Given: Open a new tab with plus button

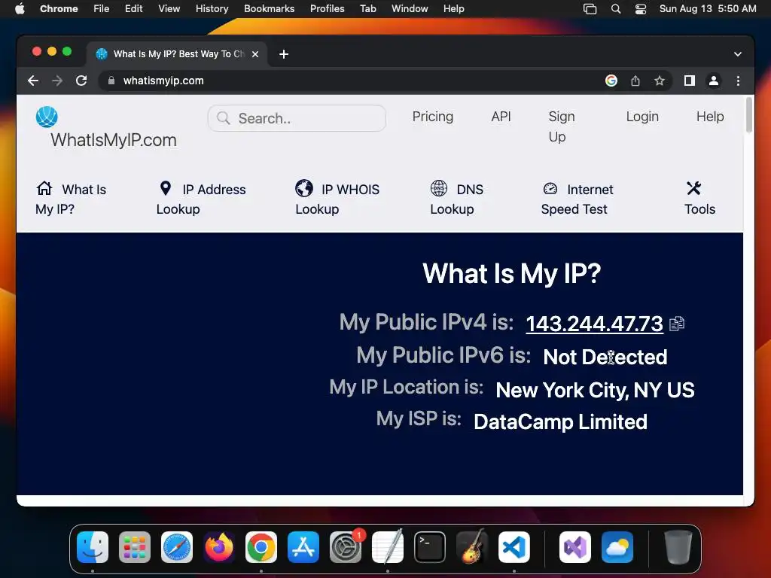Looking at the screenshot, I should tap(284, 54).
